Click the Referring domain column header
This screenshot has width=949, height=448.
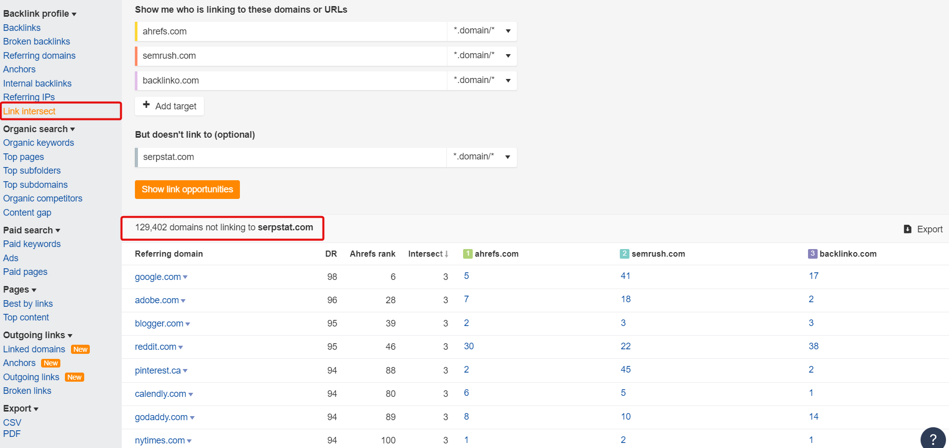point(169,254)
